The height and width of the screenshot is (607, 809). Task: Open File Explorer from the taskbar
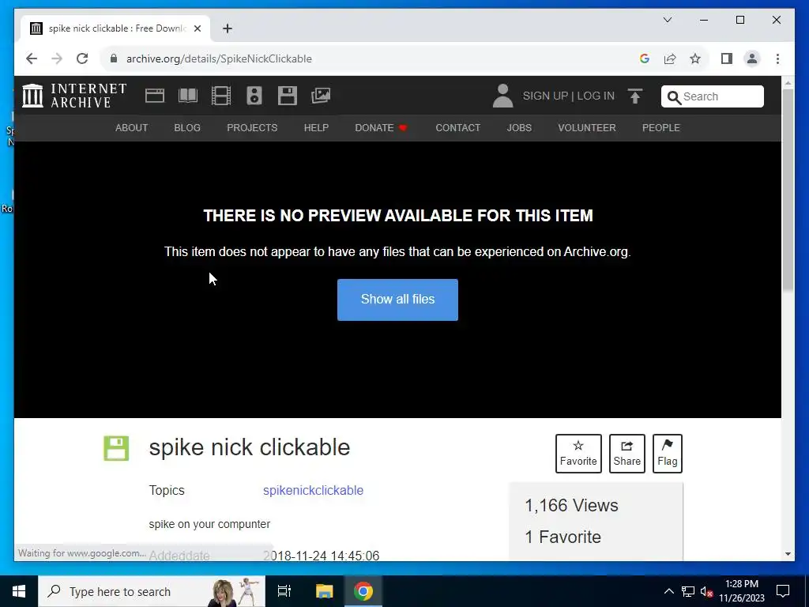pos(324,591)
